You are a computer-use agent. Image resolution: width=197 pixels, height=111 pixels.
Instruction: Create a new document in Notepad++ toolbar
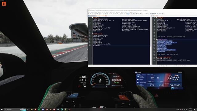tap(89, 14)
